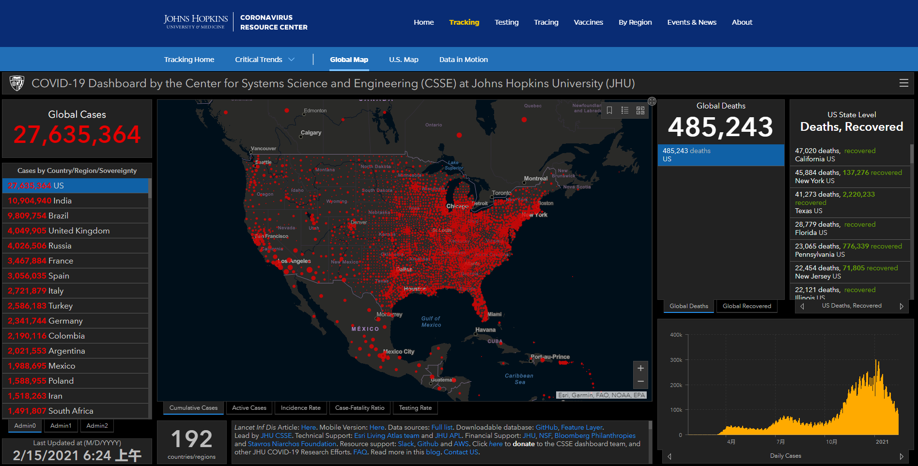
Task: Click previous arrow beside Daily Cases chart
Action: tap(669, 456)
